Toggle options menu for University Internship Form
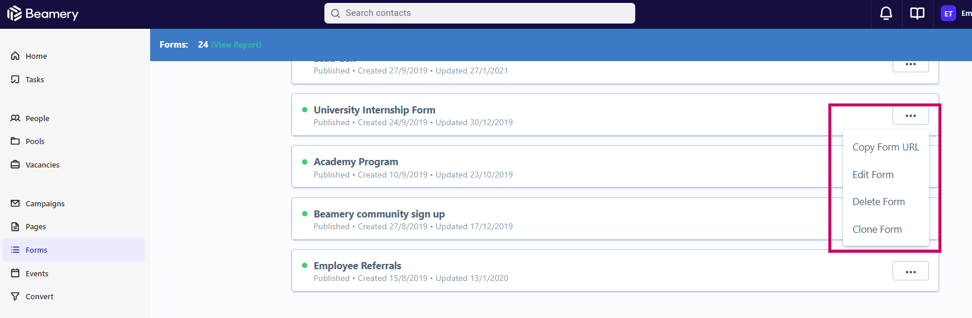The width and height of the screenshot is (972, 318). (911, 115)
